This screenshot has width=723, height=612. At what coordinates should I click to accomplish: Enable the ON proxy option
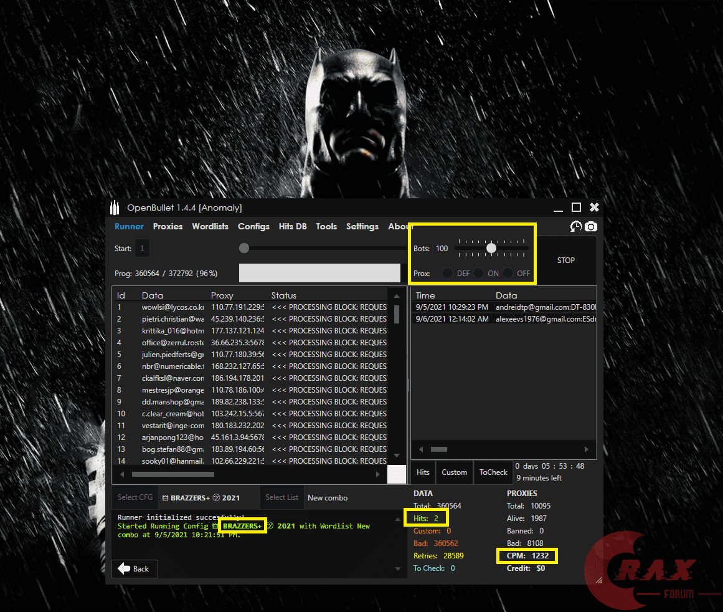[x=478, y=273]
